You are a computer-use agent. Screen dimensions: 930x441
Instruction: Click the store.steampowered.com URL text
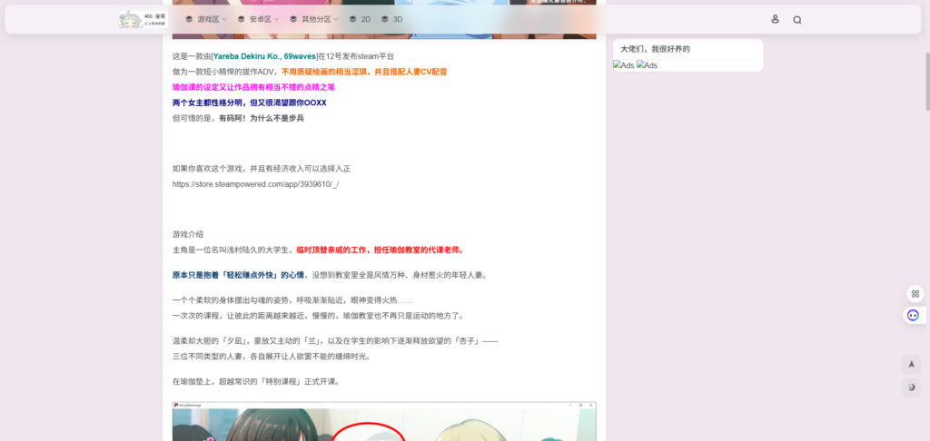255,184
